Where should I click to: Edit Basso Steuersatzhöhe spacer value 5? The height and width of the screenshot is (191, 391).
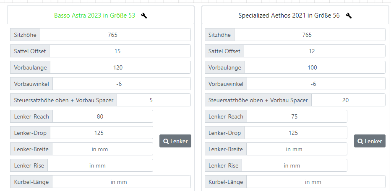pos(153,100)
